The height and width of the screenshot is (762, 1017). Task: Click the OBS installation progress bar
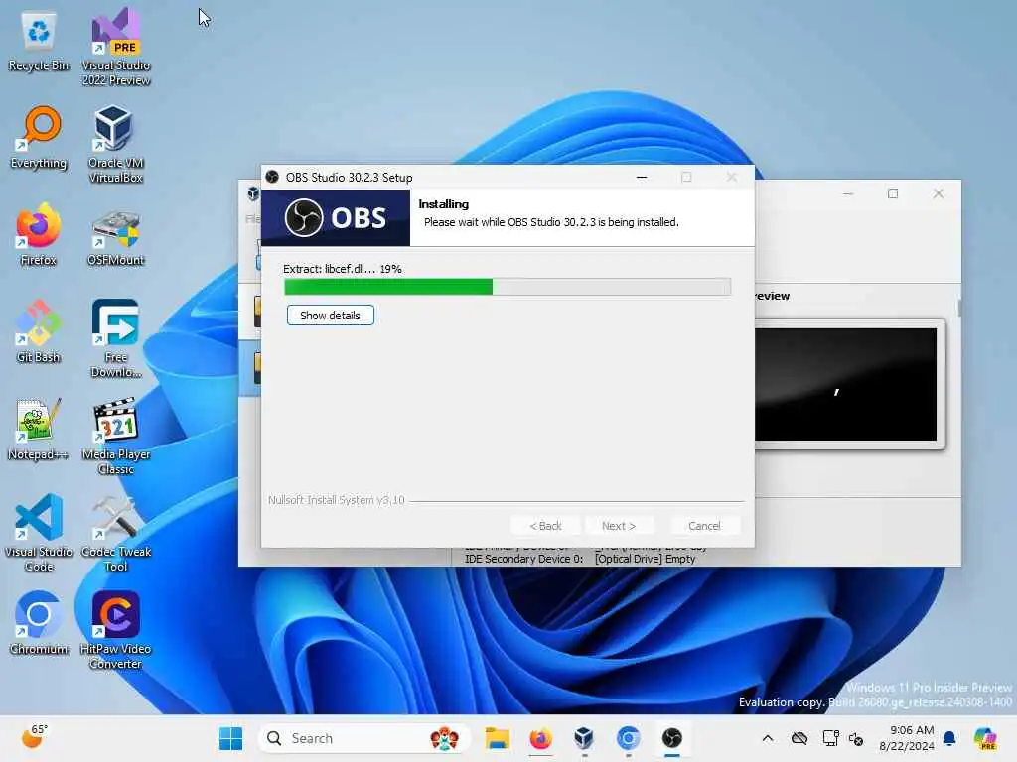508,287
